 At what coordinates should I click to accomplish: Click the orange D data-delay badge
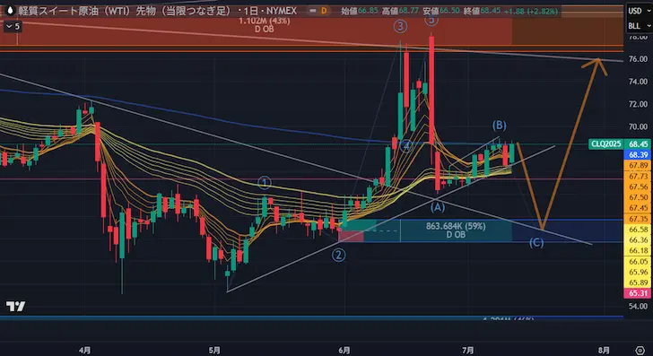(x=324, y=11)
